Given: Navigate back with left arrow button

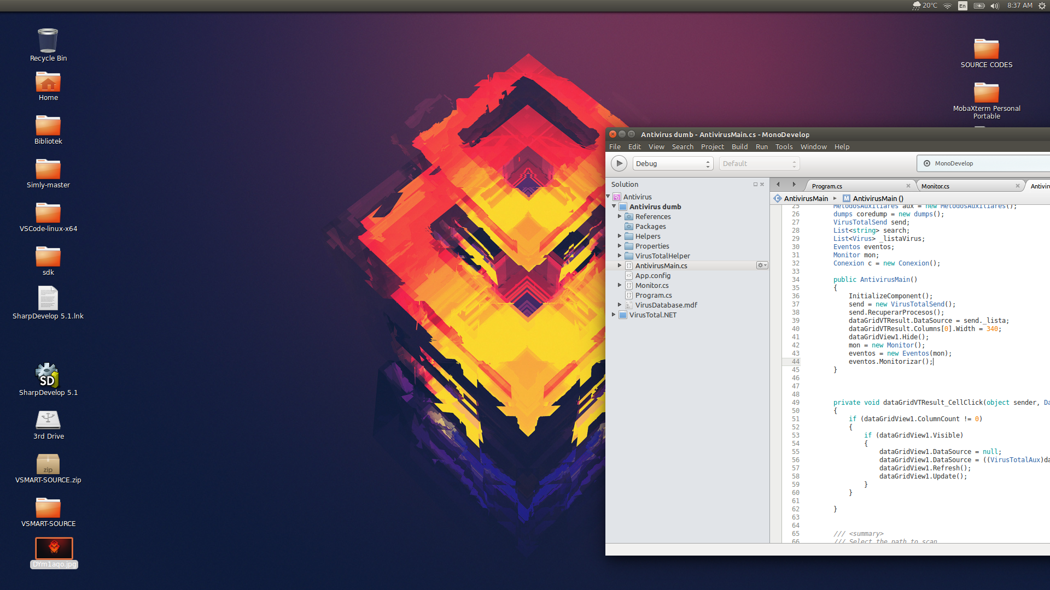Looking at the screenshot, I should click(778, 185).
